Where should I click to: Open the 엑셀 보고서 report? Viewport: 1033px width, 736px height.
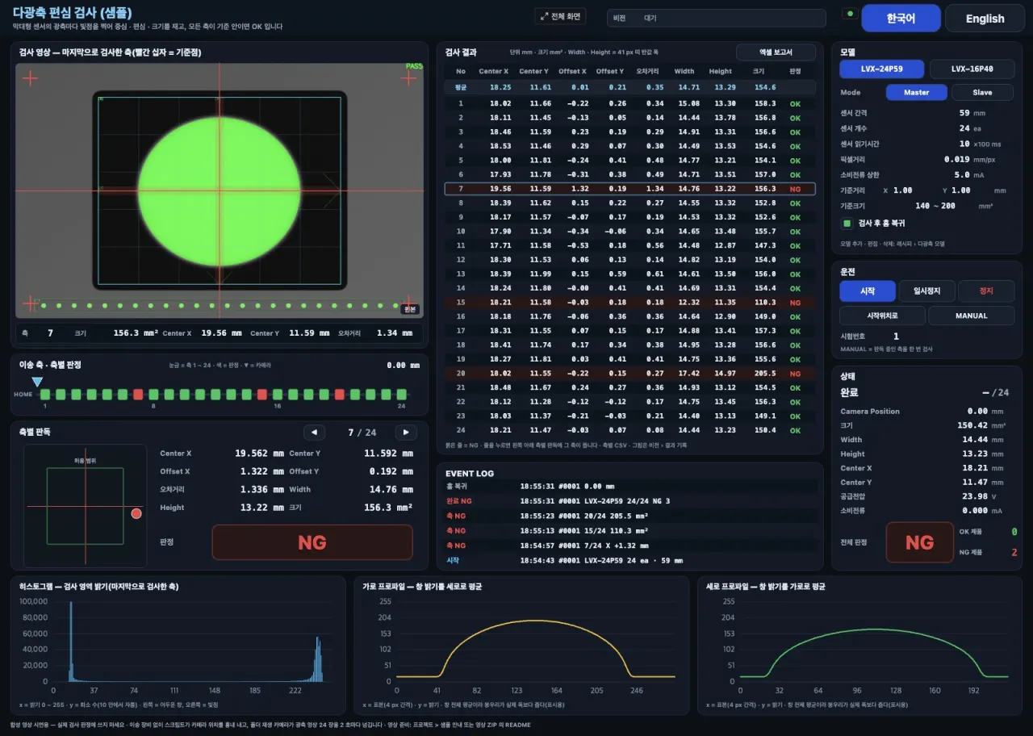click(x=776, y=52)
